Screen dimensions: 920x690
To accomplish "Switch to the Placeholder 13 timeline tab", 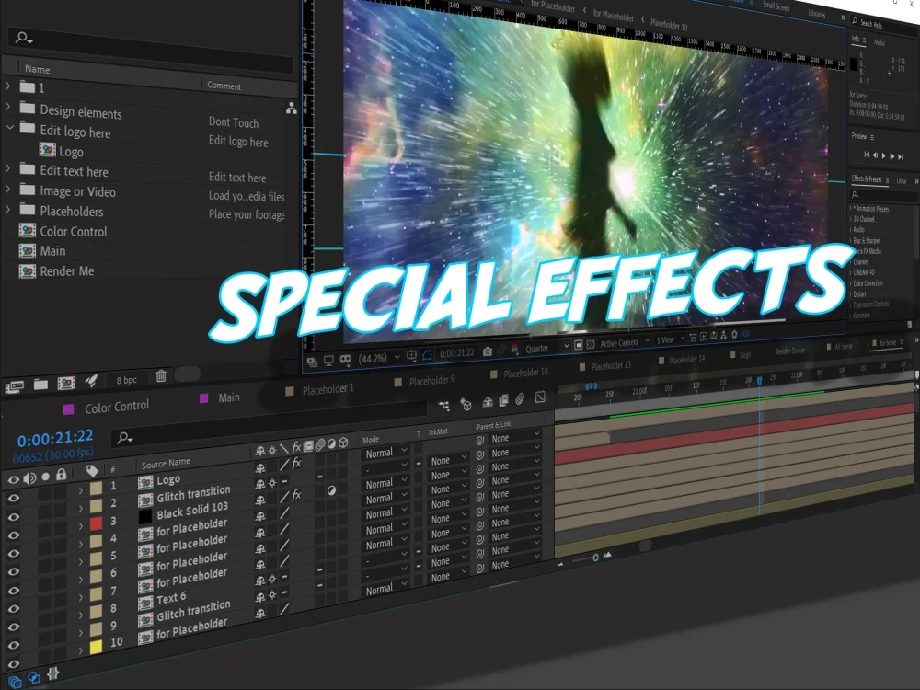I will click(x=611, y=365).
